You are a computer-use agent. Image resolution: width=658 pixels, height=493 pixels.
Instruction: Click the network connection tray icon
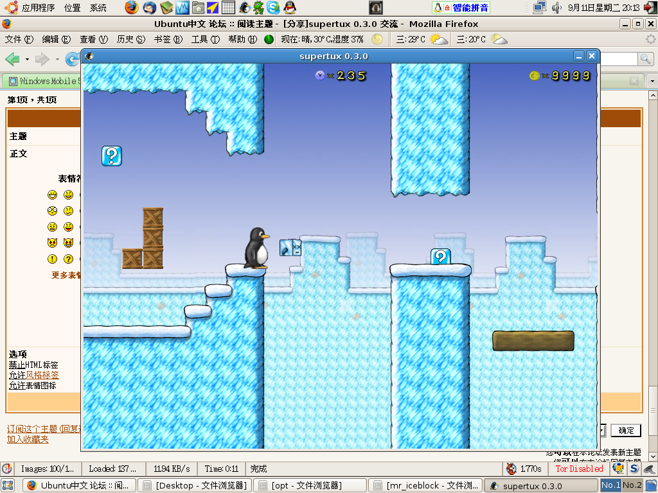click(540, 8)
